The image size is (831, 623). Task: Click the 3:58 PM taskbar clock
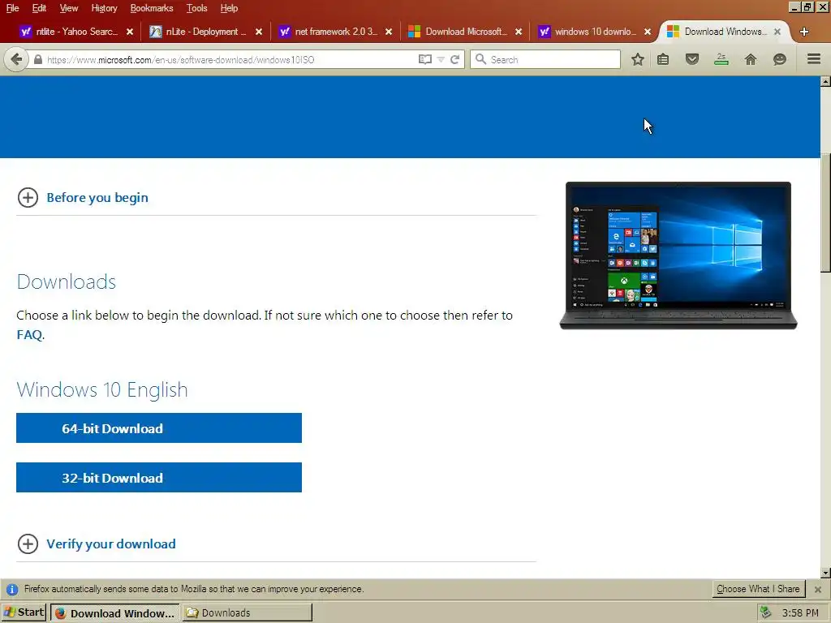tap(800, 613)
